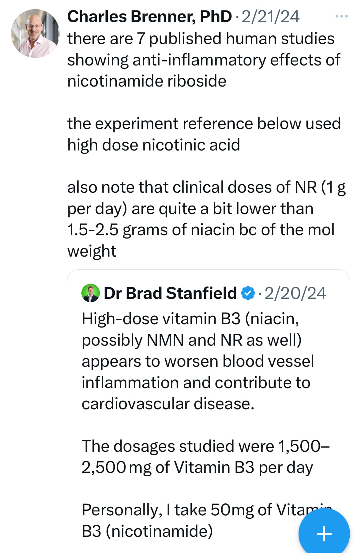Image resolution: width=361 pixels, height=553 pixels.
Task: Click the 2/20/24 quoted tweet date
Action: point(295,293)
